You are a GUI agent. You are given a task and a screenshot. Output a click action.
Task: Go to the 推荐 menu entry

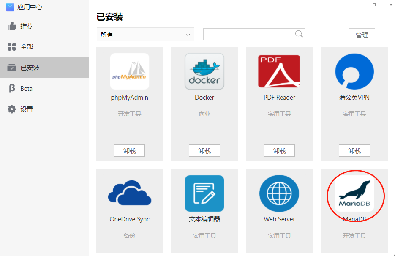point(26,26)
